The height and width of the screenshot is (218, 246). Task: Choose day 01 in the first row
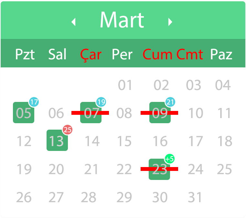pyautogui.click(x=125, y=85)
